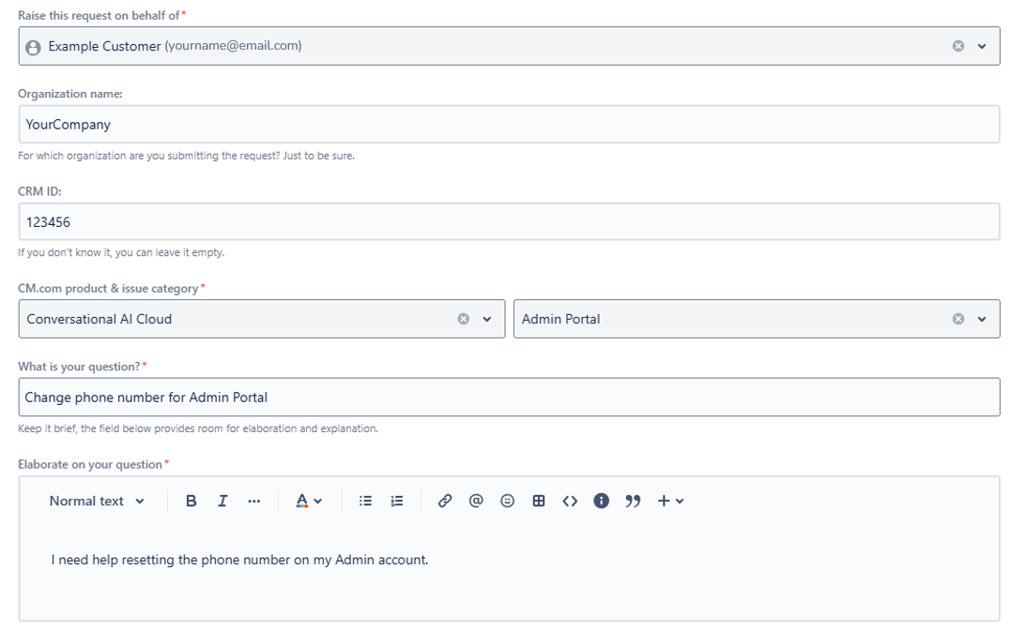The image size is (1012, 630).
Task: Toggle bold formatting in editor toolbar
Action: (x=192, y=502)
